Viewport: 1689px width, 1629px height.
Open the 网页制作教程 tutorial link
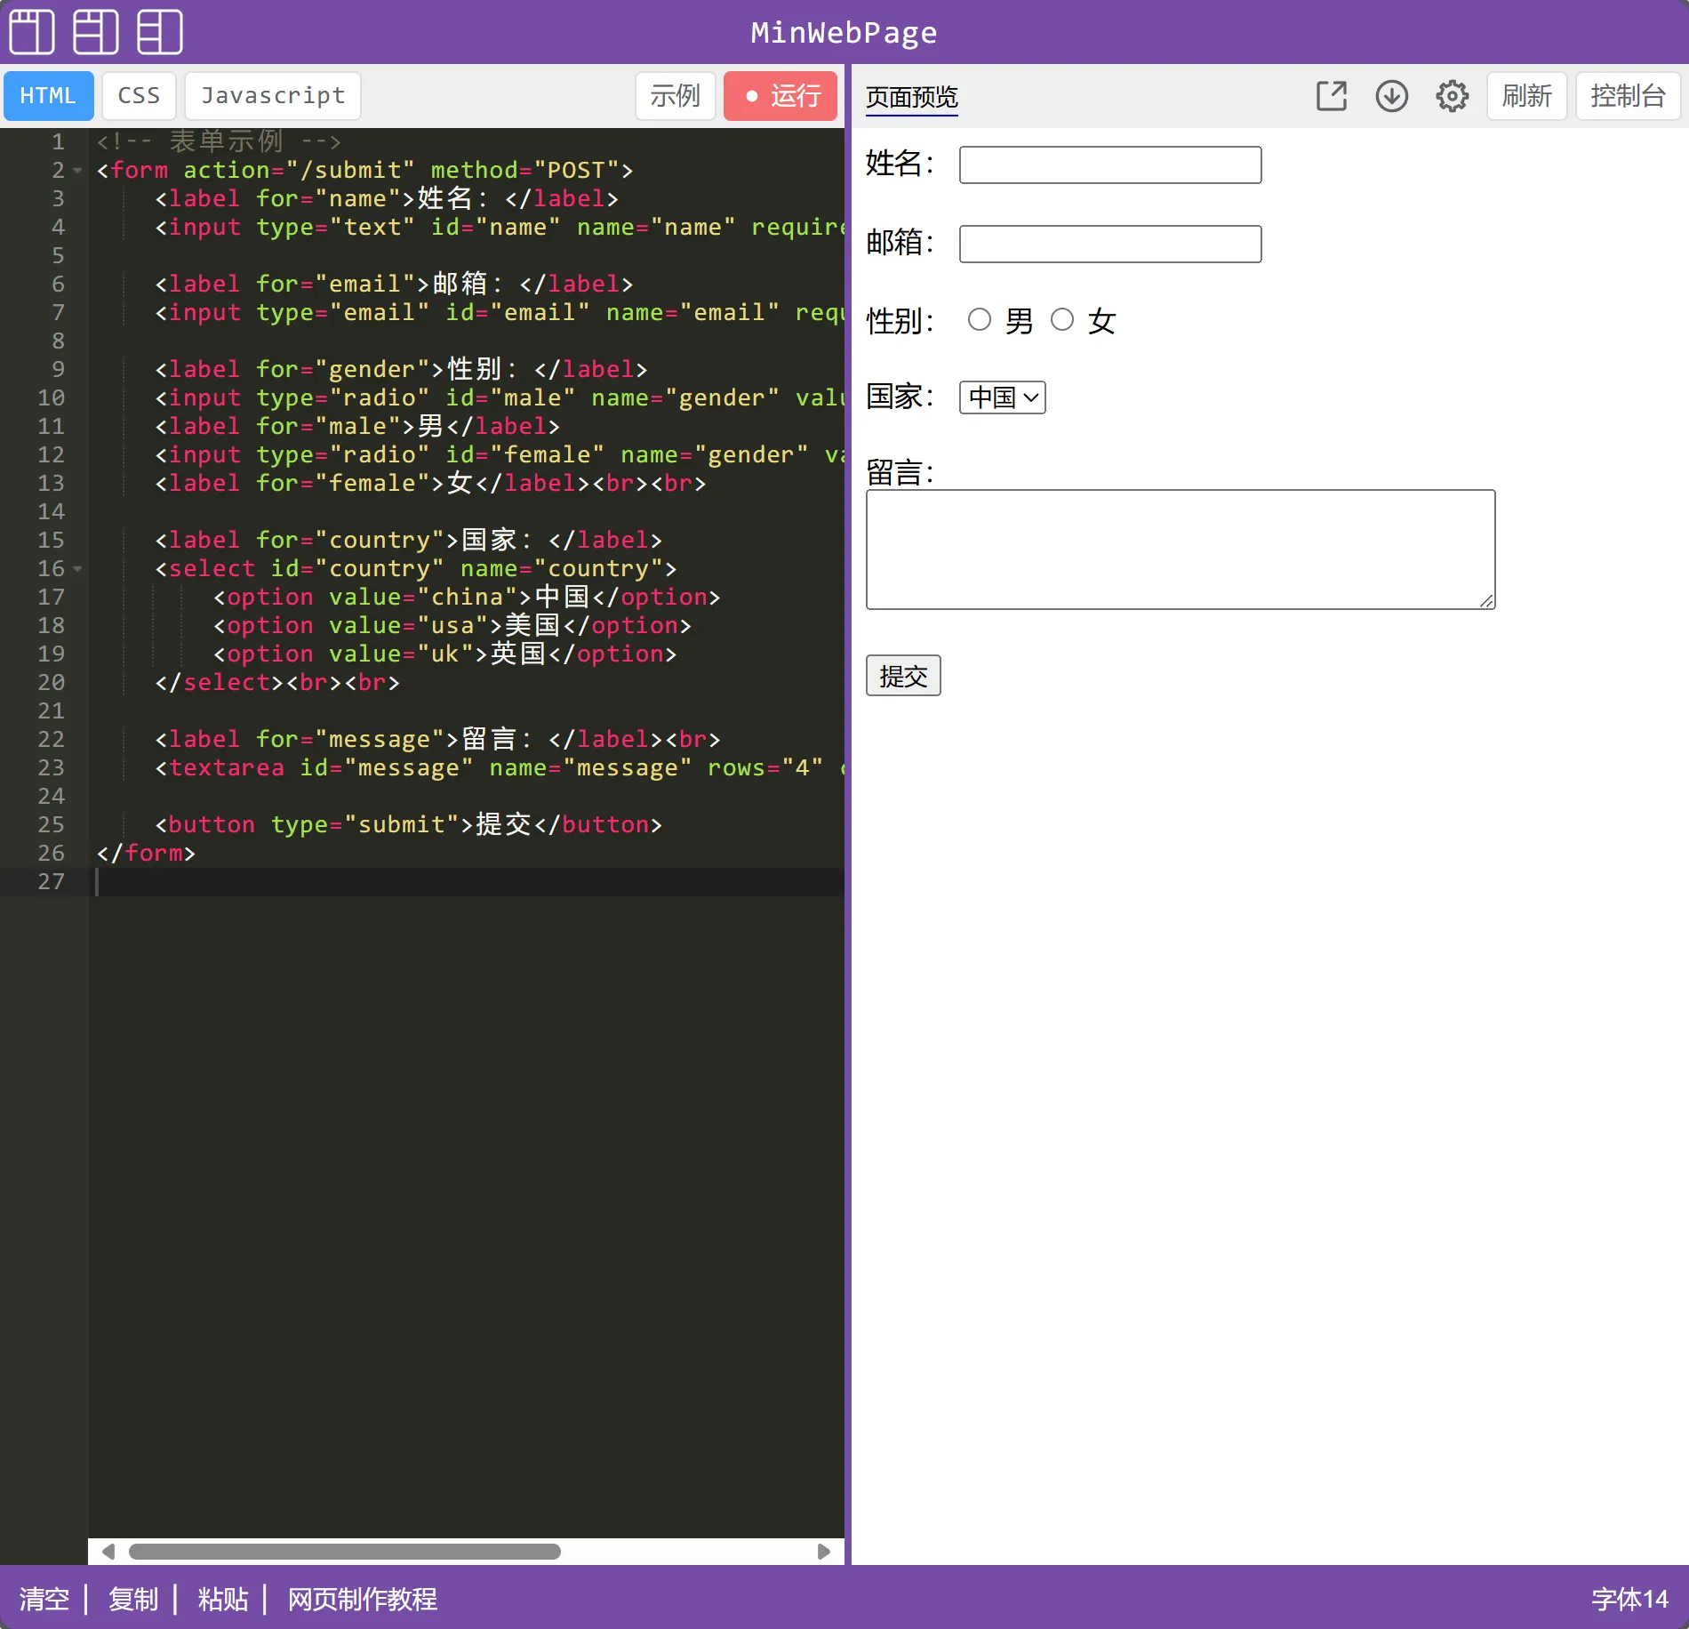[363, 1599]
